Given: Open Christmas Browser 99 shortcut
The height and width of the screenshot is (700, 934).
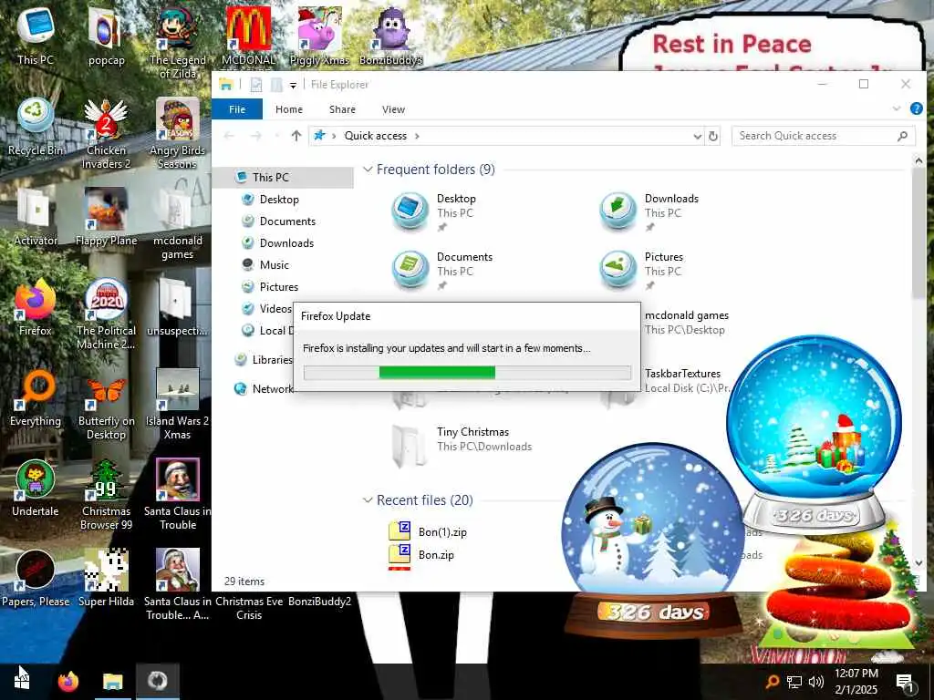Looking at the screenshot, I should 106,495.
